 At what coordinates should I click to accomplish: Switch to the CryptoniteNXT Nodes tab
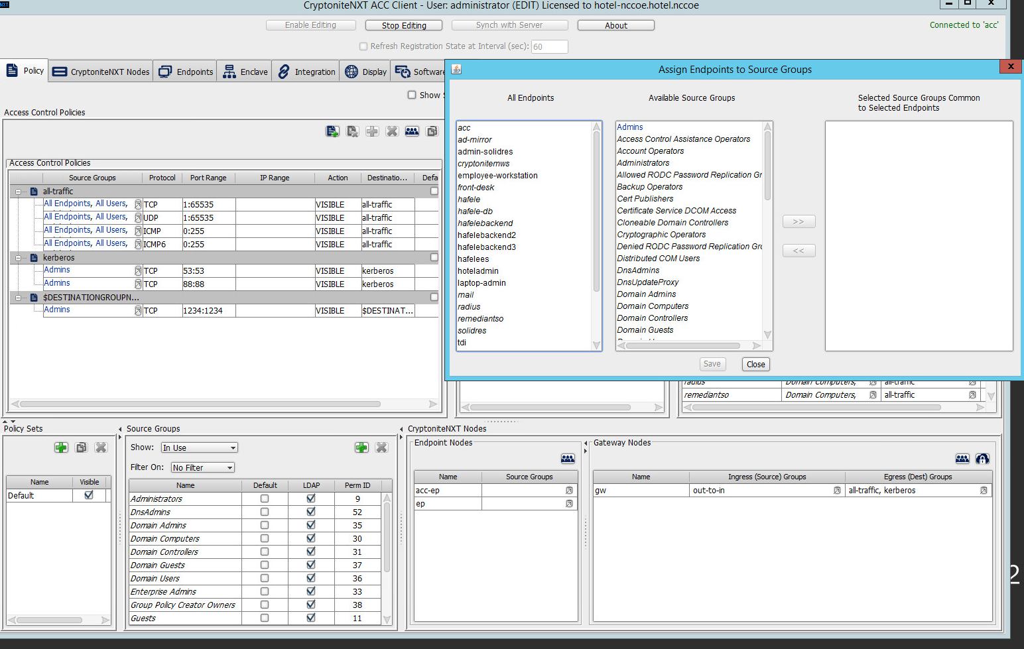click(101, 72)
